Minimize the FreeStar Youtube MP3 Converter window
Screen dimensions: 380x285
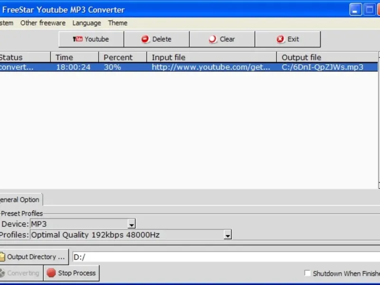point(355,9)
